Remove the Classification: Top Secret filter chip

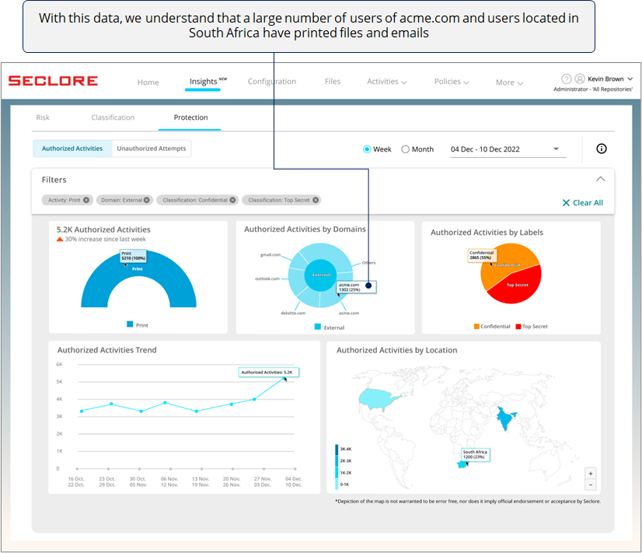316,201
